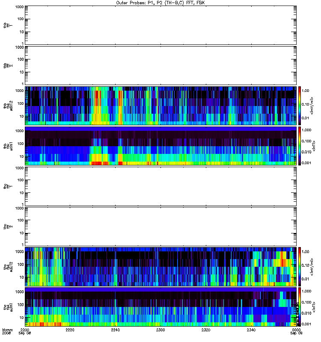Image resolution: width=321 pixels, height=342 pixels.
Task: Click the '2200' time axis label
Action: [25, 330]
